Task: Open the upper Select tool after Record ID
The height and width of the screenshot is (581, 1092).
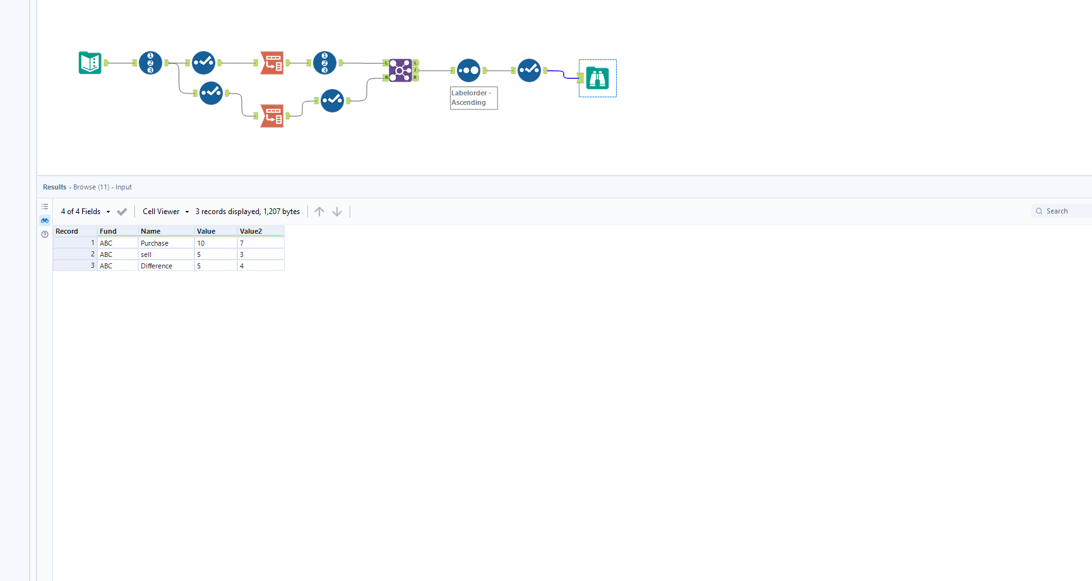Action: (203, 63)
